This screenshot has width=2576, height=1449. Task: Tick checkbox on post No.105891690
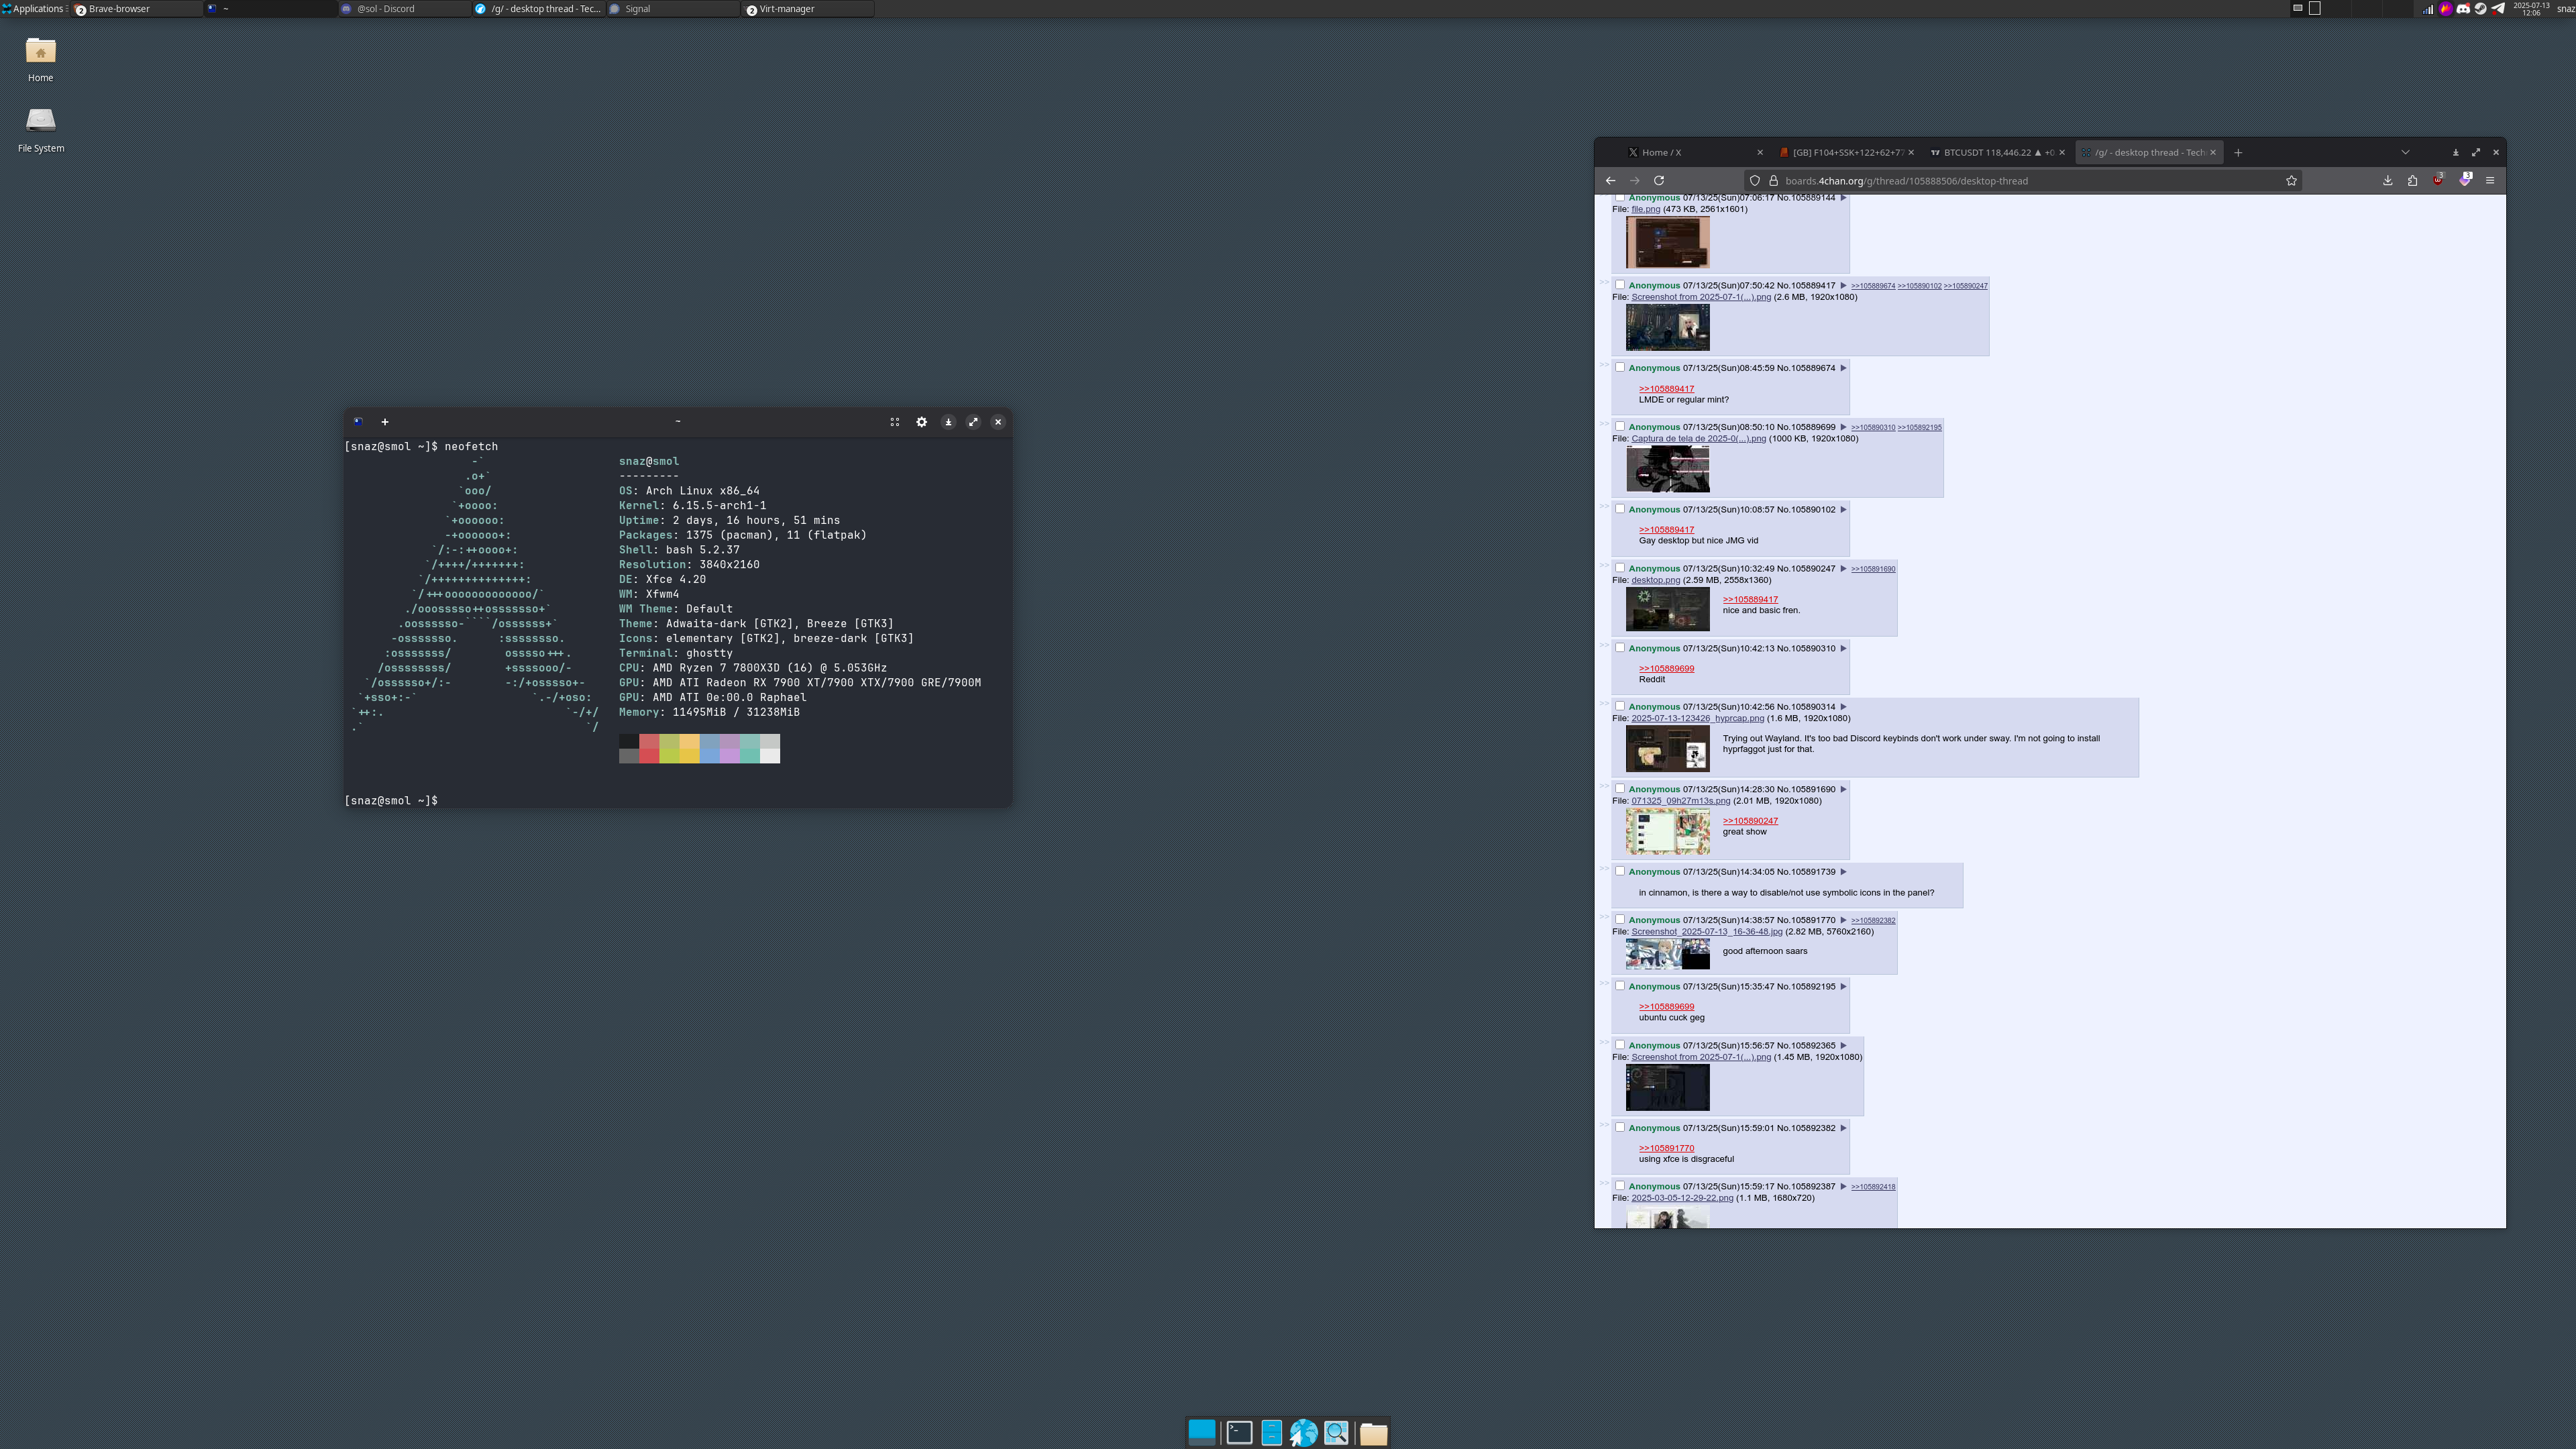pyautogui.click(x=1620, y=789)
